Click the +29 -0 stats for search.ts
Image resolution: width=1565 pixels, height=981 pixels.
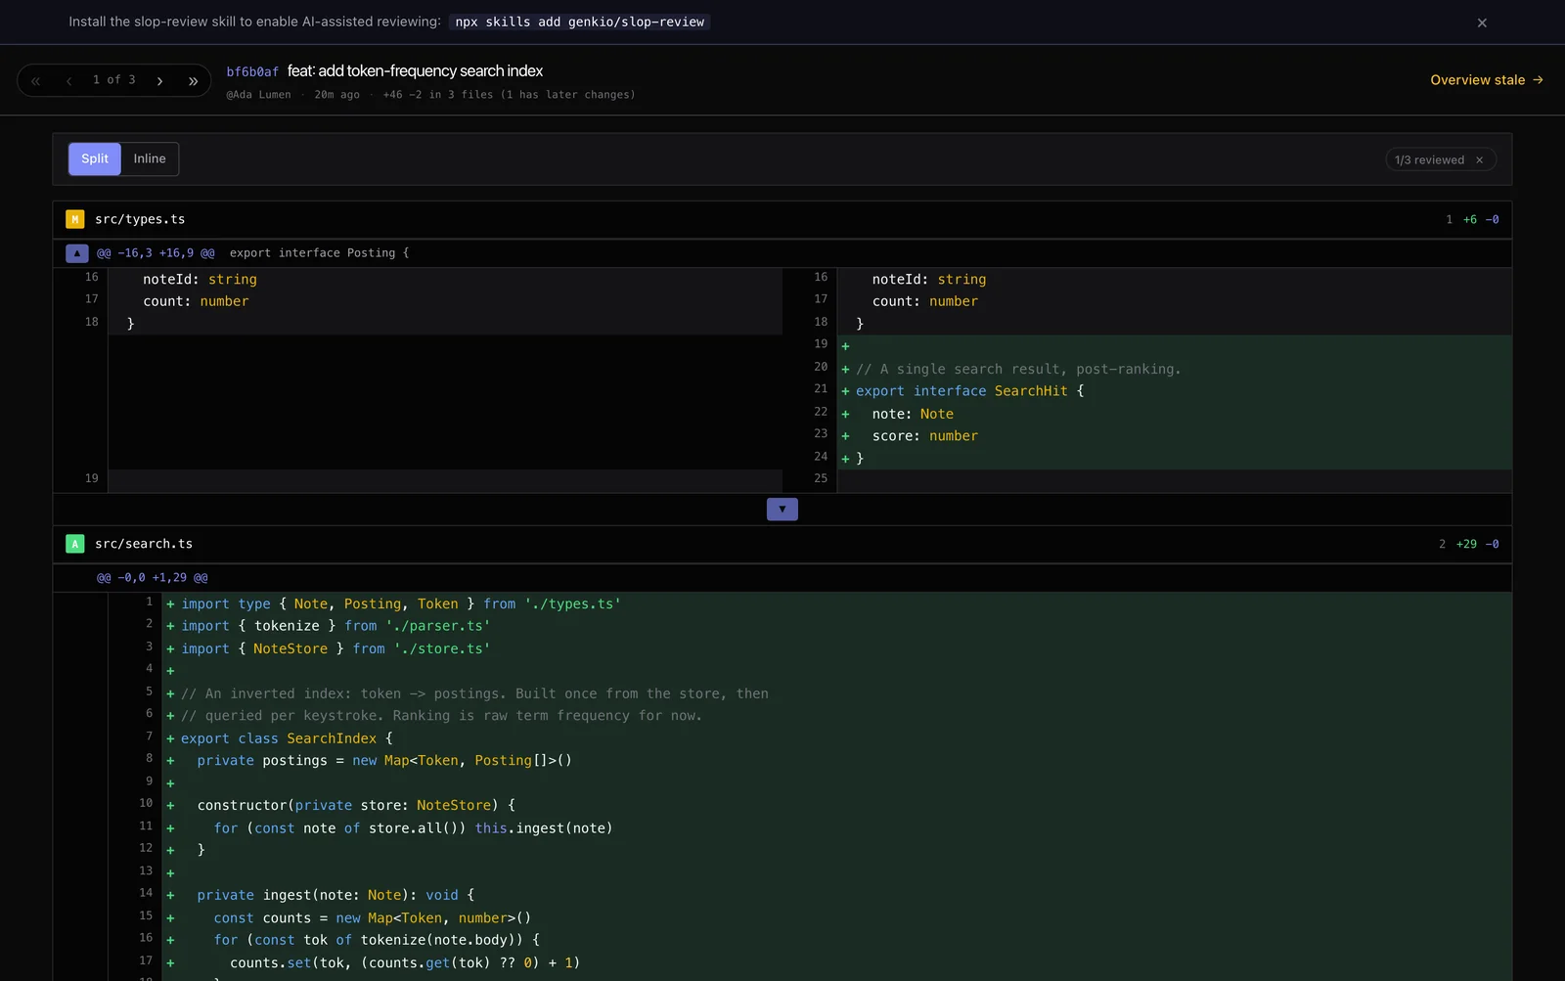(1477, 544)
